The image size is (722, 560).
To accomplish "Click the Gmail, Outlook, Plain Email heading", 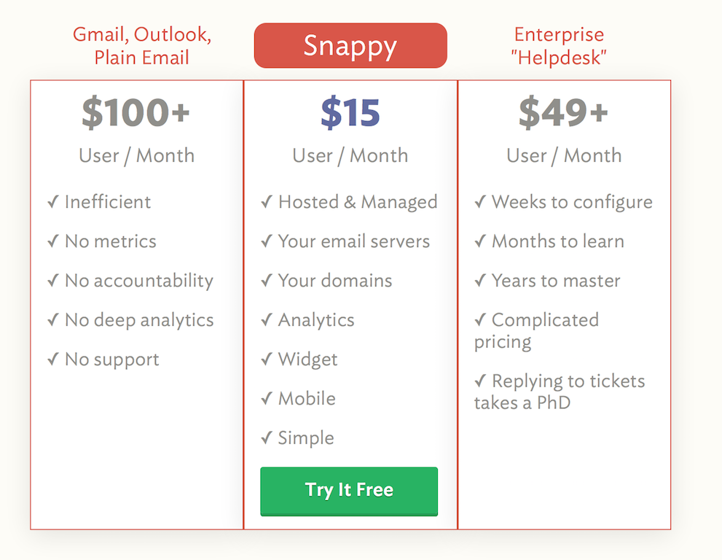I will pos(142,46).
